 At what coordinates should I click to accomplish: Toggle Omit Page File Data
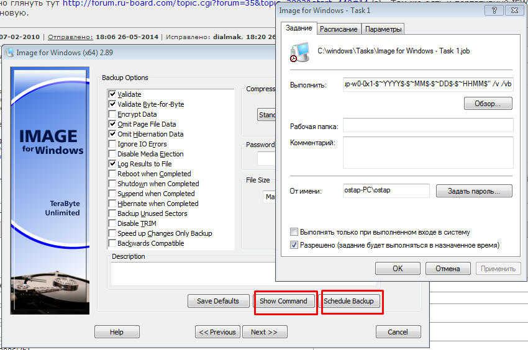pyautogui.click(x=112, y=124)
